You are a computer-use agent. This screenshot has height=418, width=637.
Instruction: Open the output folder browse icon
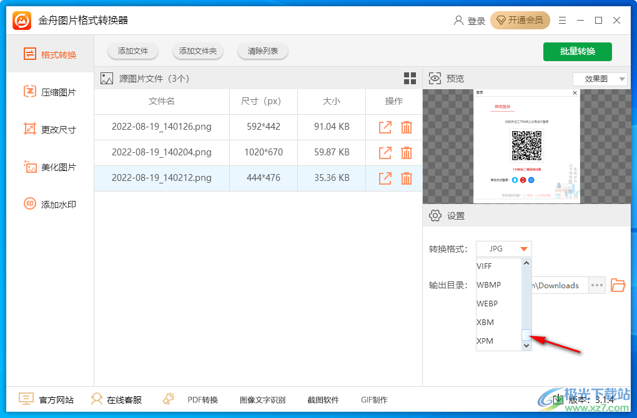pos(618,285)
